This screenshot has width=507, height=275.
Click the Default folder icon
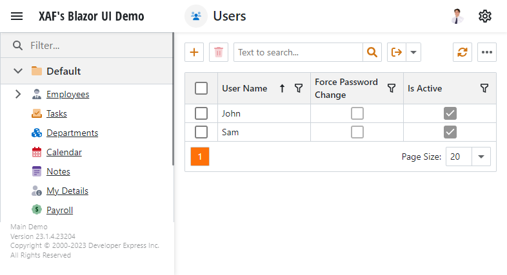pyautogui.click(x=37, y=71)
